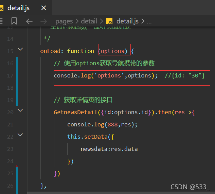215x194 pixels.
Task: Click the JS file icon in breadcrumb
Action: (x=109, y=21)
